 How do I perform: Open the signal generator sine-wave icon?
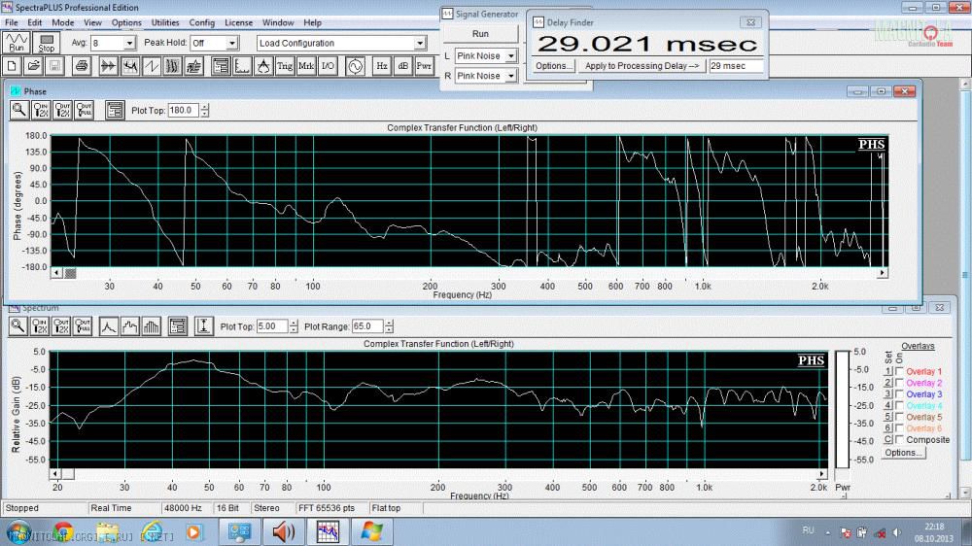click(355, 66)
